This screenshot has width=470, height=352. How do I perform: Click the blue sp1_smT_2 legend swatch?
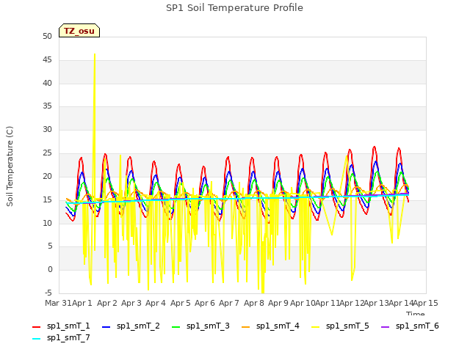coord(106,327)
